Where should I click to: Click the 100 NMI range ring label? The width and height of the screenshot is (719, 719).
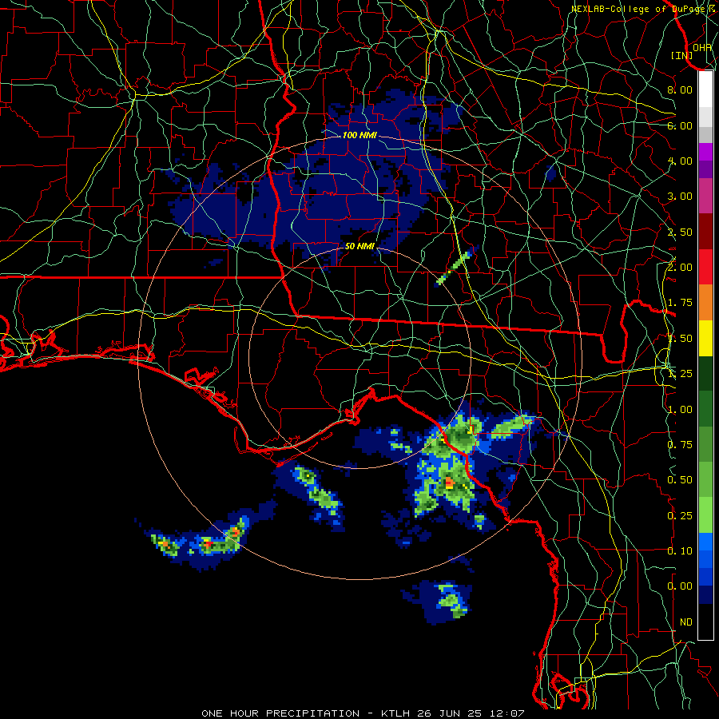pos(359,135)
